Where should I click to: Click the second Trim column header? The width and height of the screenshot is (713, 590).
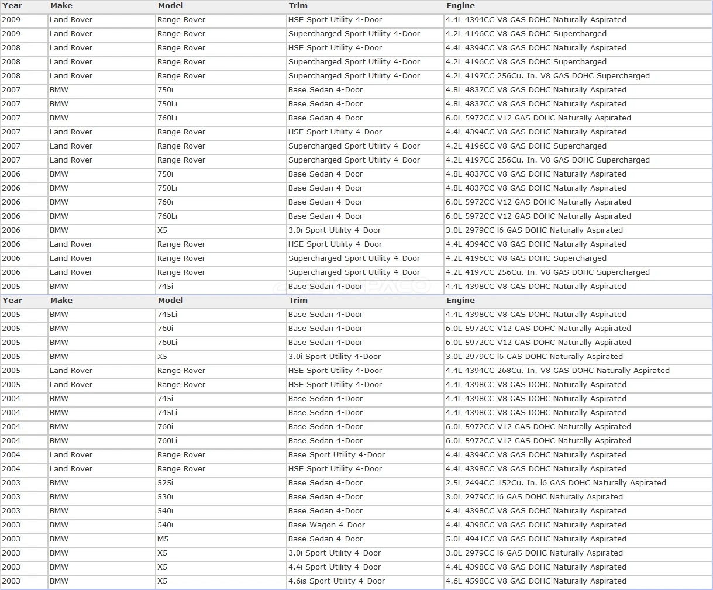pyautogui.click(x=298, y=301)
